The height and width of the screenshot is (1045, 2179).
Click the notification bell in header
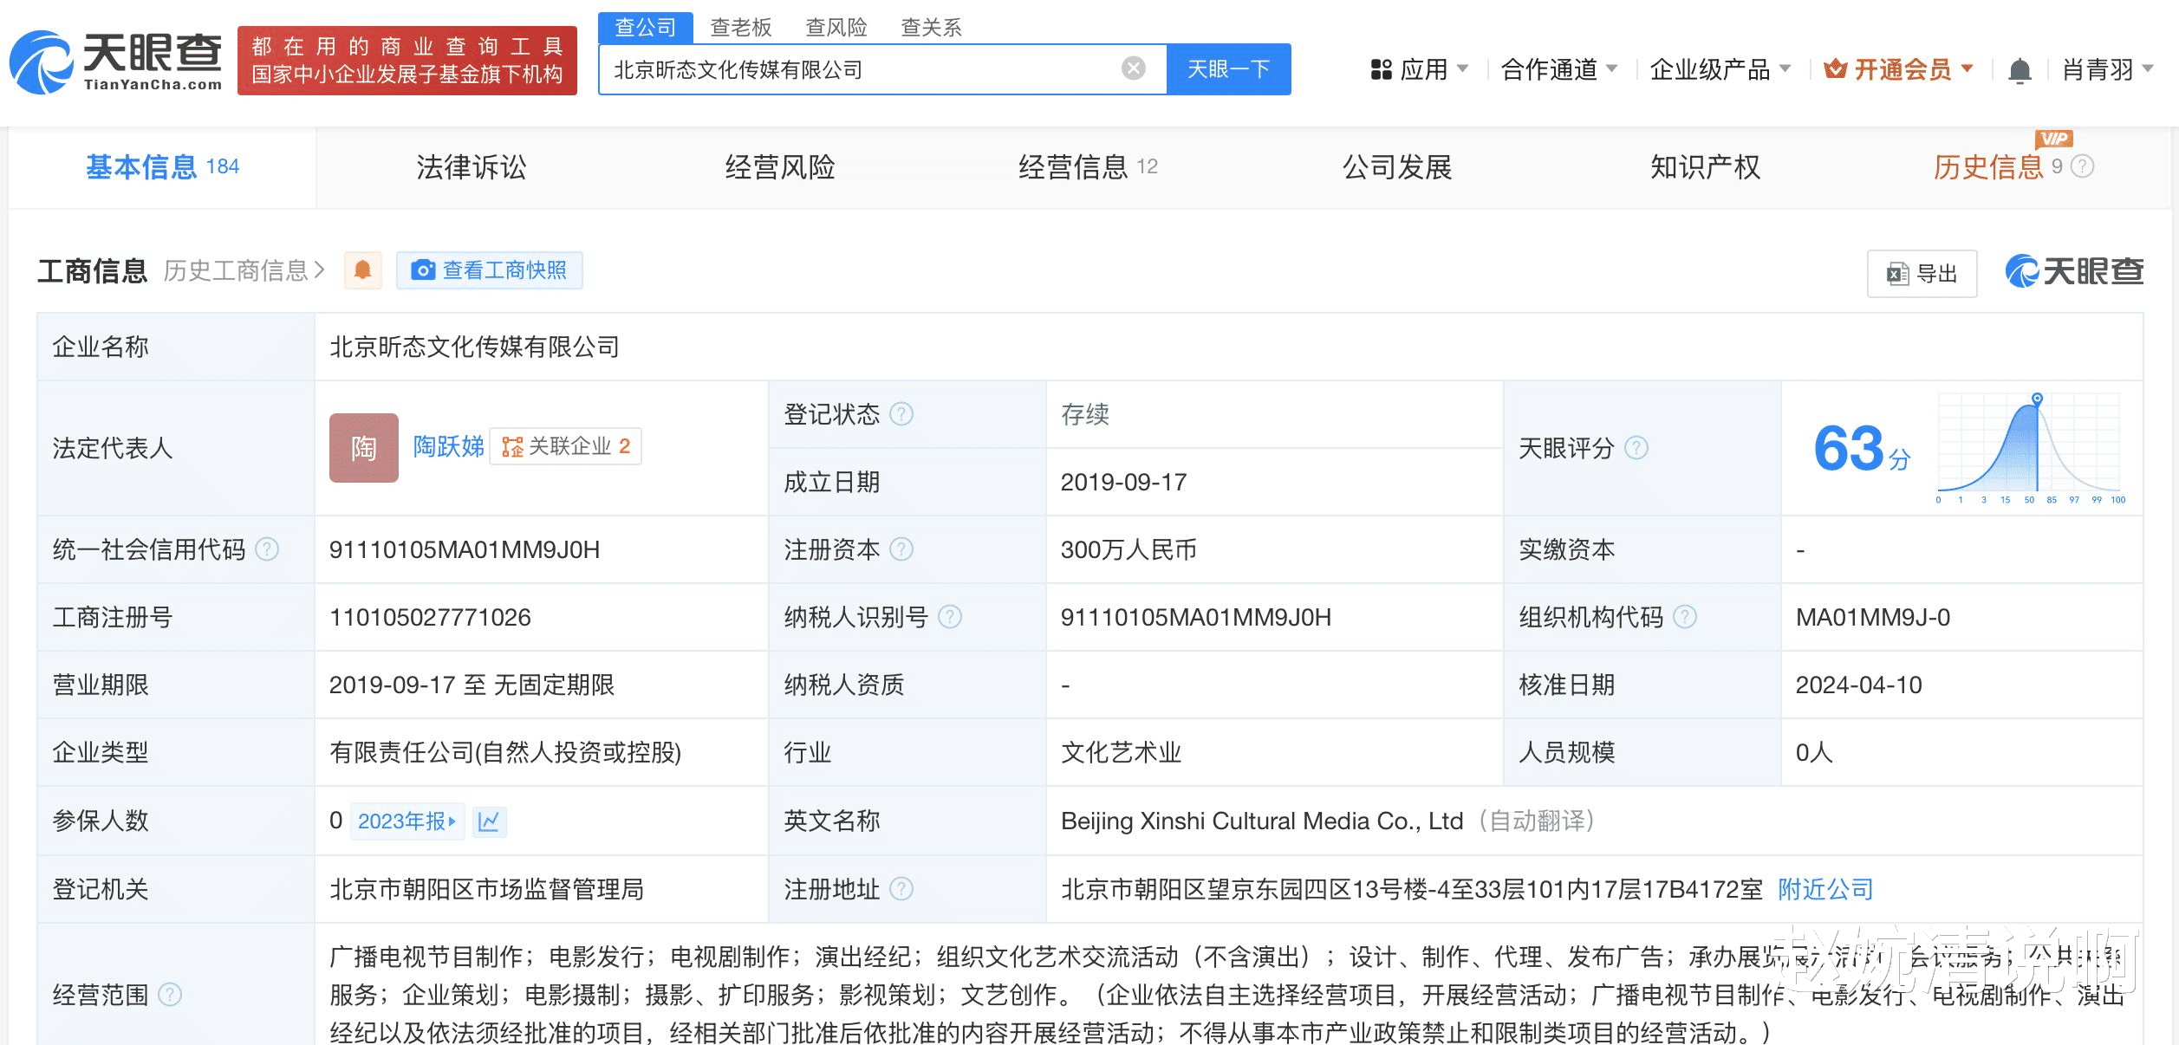pos(2020,70)
